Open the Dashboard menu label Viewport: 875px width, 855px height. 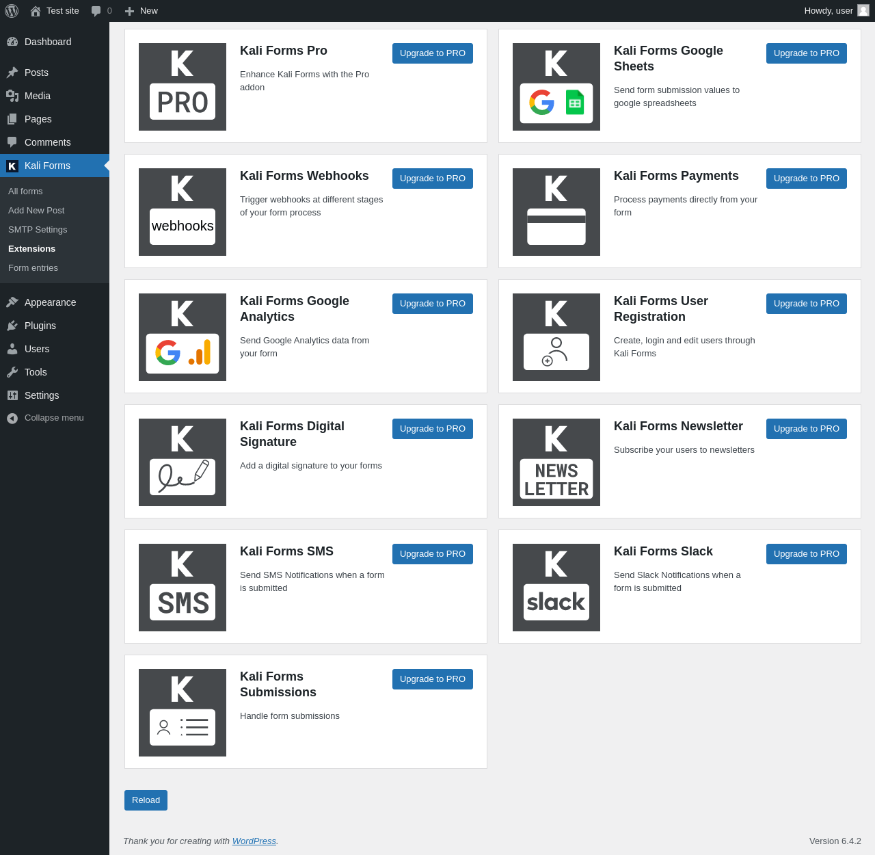tap(48, 42)
